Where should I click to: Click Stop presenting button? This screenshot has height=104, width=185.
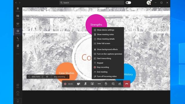click(60, 77)
